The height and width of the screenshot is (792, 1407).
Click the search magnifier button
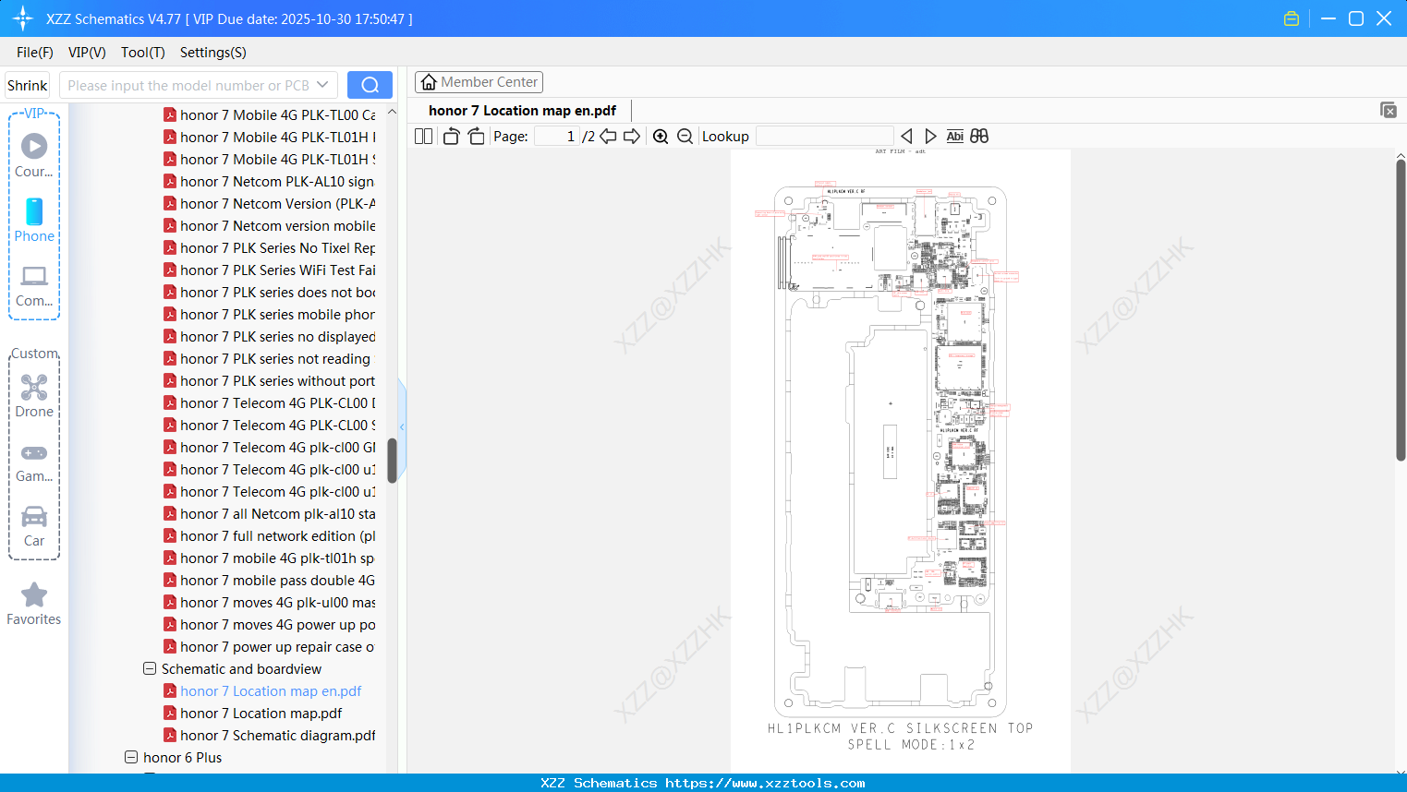coord(370,85)
